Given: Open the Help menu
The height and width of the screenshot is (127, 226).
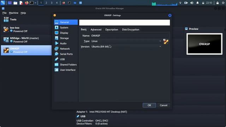Looking at the screenshot, I should click(23, 13).
